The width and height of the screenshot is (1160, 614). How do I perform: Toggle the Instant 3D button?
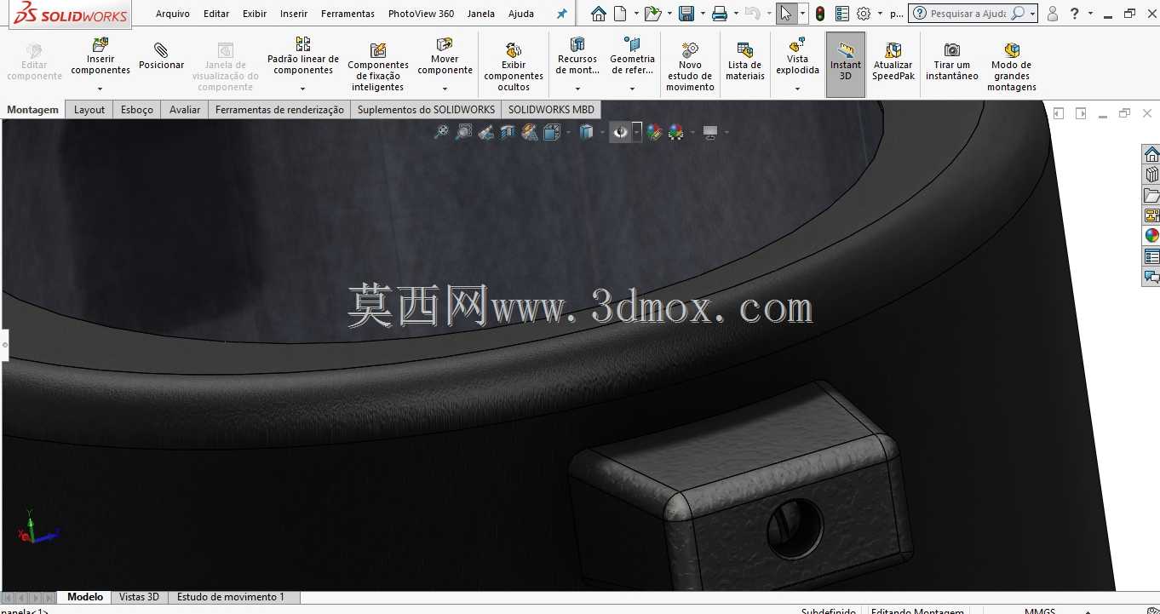(x=845, y=65)
